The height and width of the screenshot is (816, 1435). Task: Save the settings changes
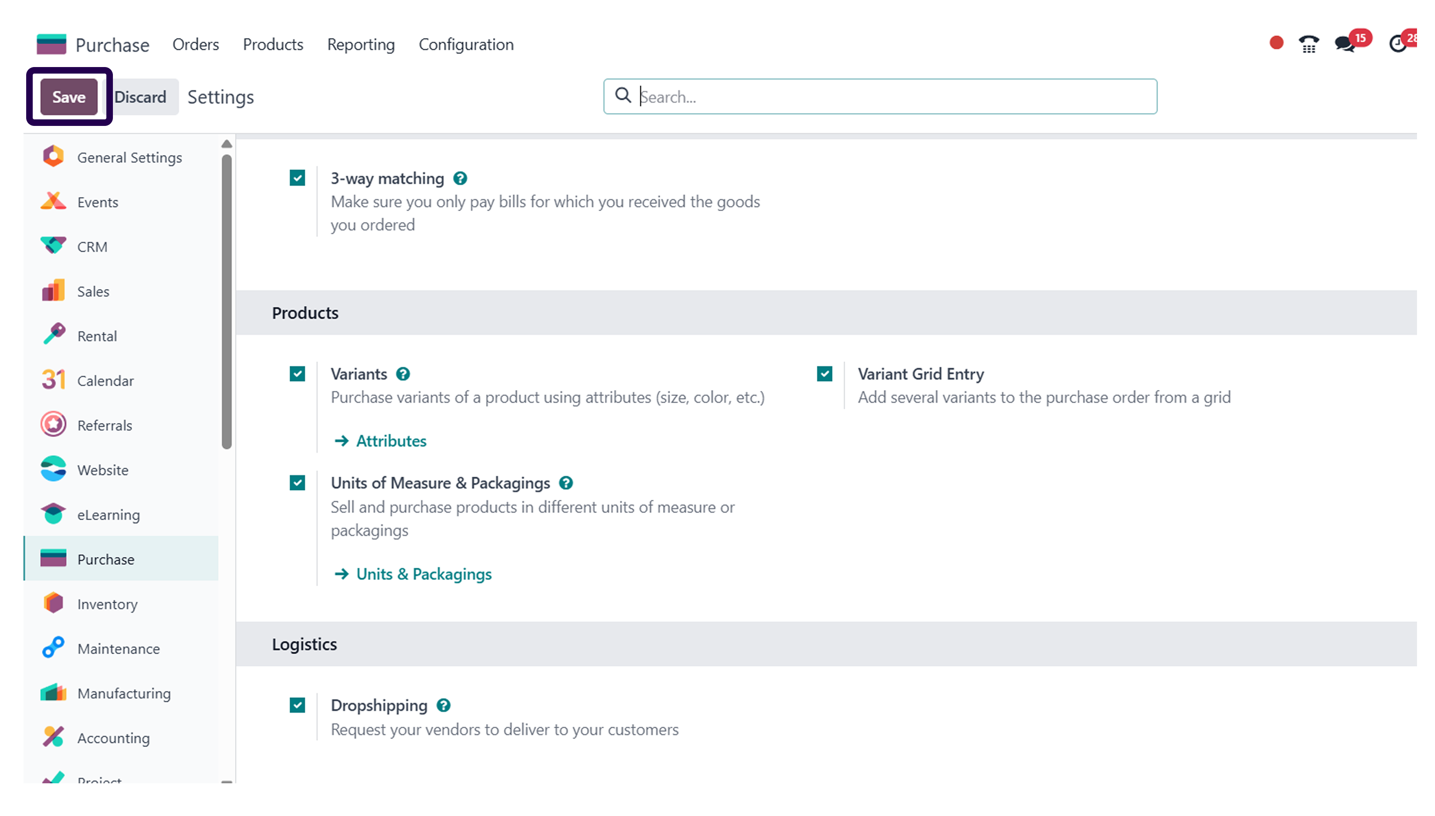coord(69,97)
